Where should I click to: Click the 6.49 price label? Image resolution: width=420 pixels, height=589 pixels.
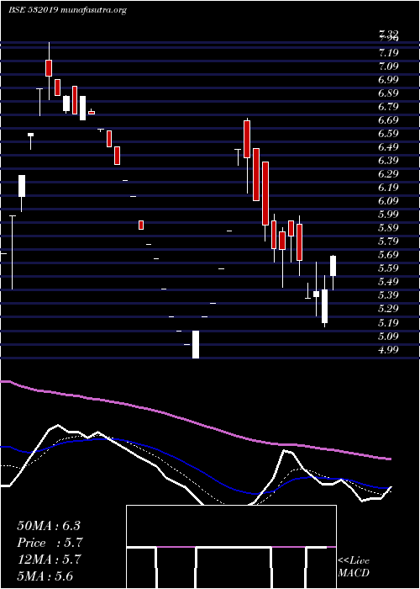388,147
